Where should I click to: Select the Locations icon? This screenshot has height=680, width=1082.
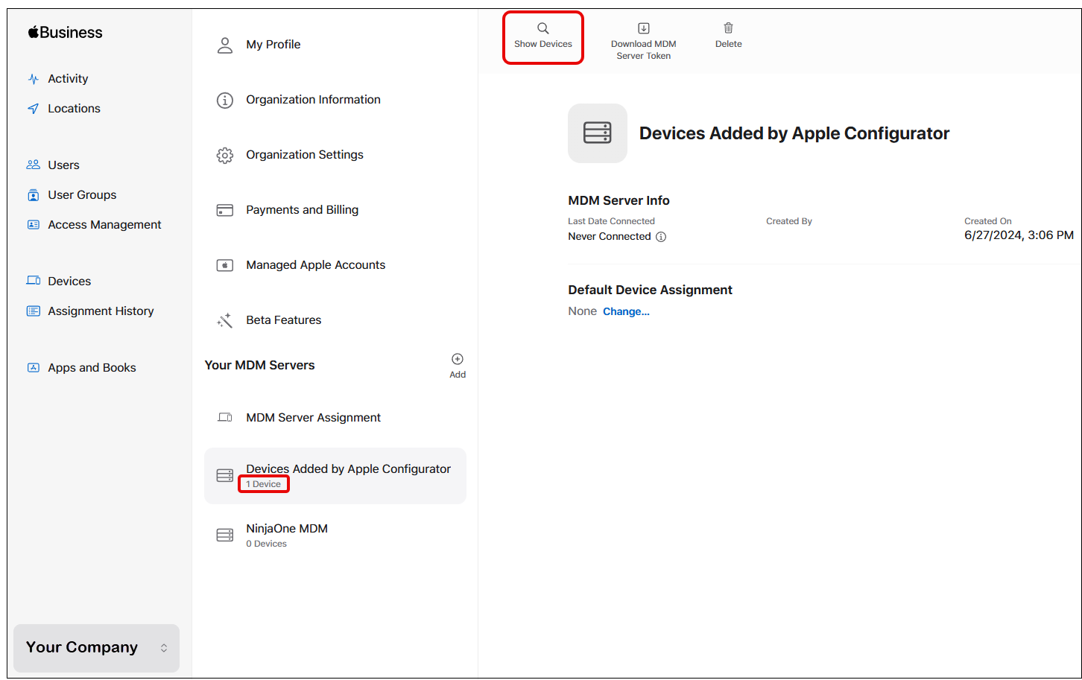34,108
